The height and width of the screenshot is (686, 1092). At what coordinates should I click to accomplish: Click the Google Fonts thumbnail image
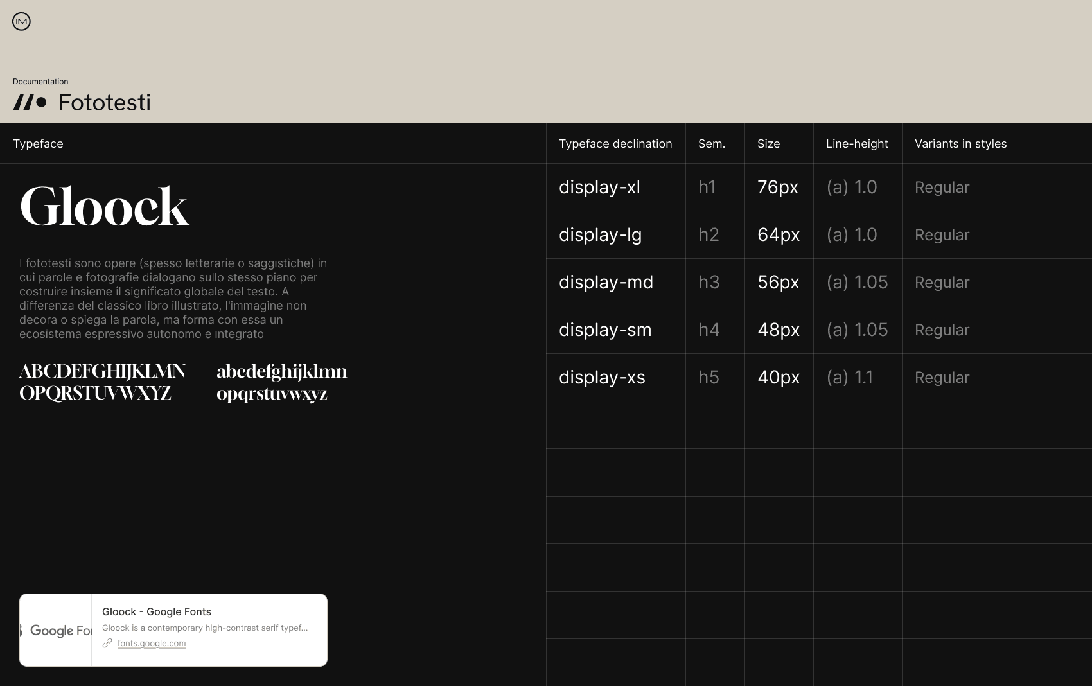(x=56, y=630)
